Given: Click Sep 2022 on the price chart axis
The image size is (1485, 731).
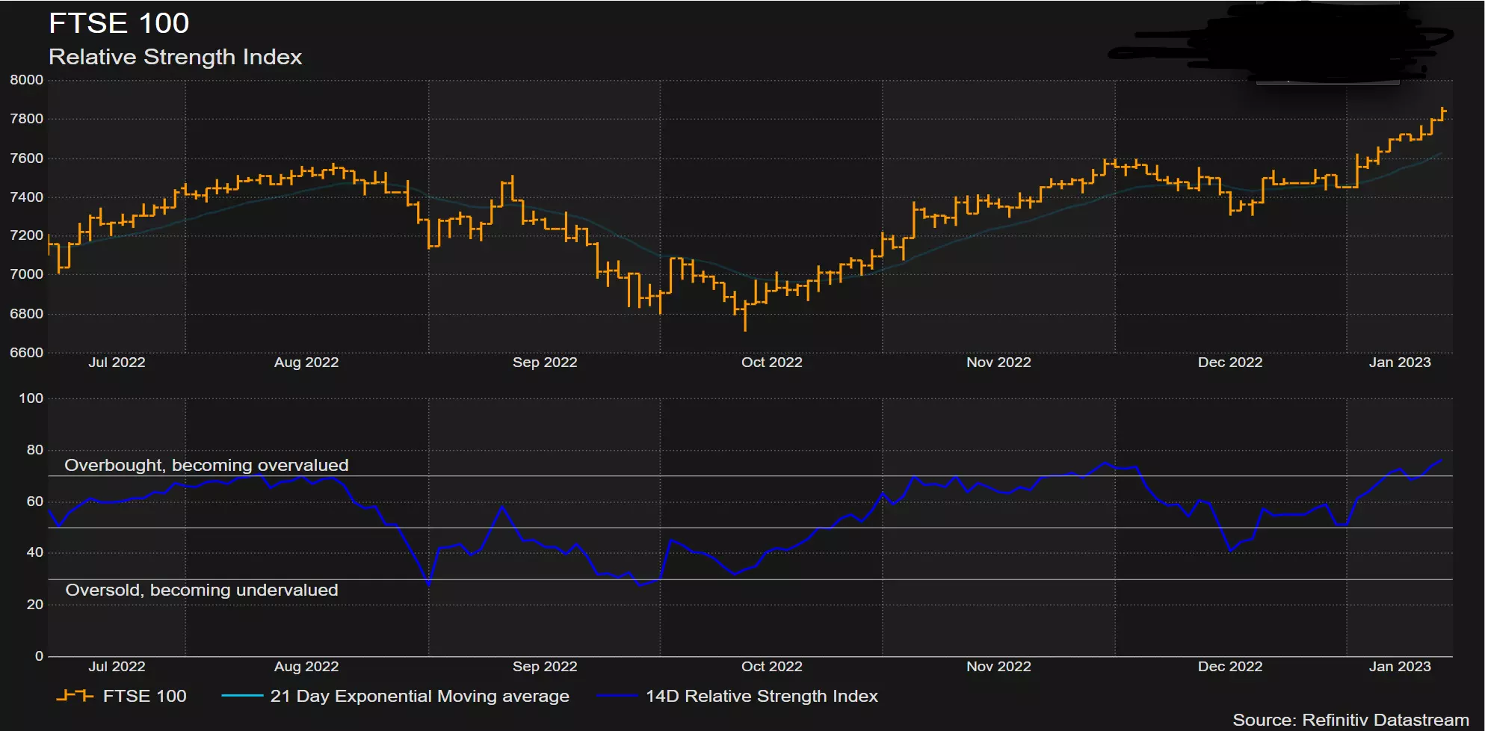Looking at the screenshot, I should click(x=545, y=363).
